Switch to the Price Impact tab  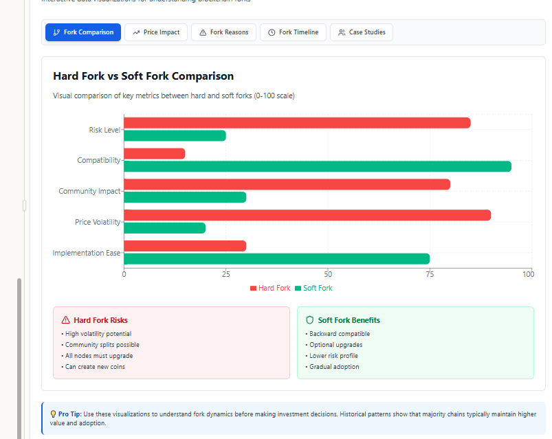pos(156,32)
